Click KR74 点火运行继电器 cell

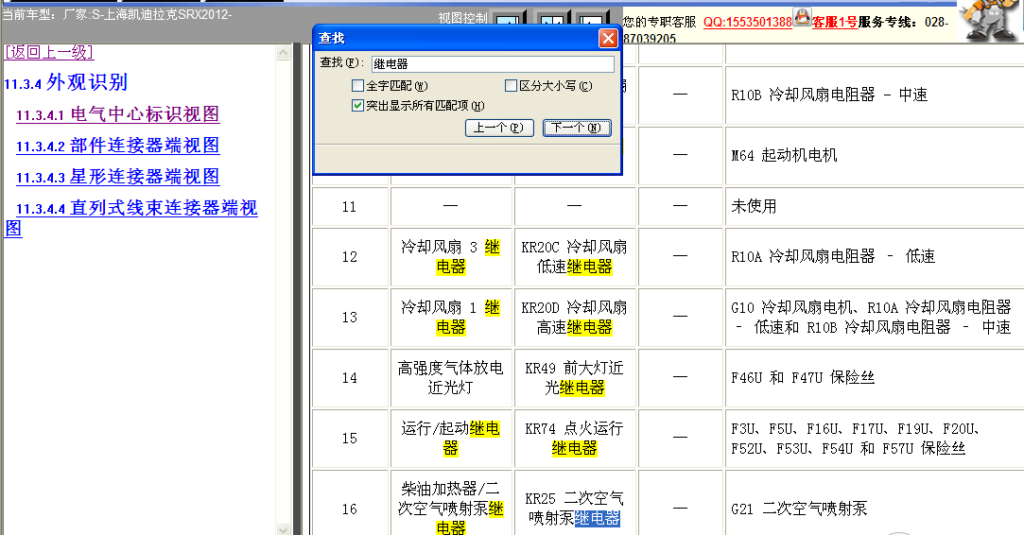[x=575, y=439]
